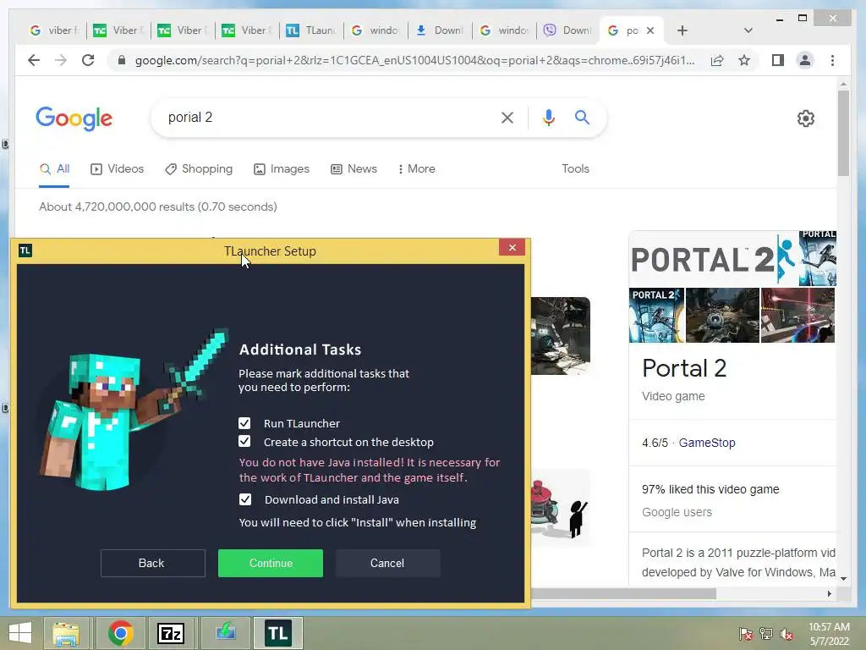Start voice search with microphone

click(x=548, y=117)
